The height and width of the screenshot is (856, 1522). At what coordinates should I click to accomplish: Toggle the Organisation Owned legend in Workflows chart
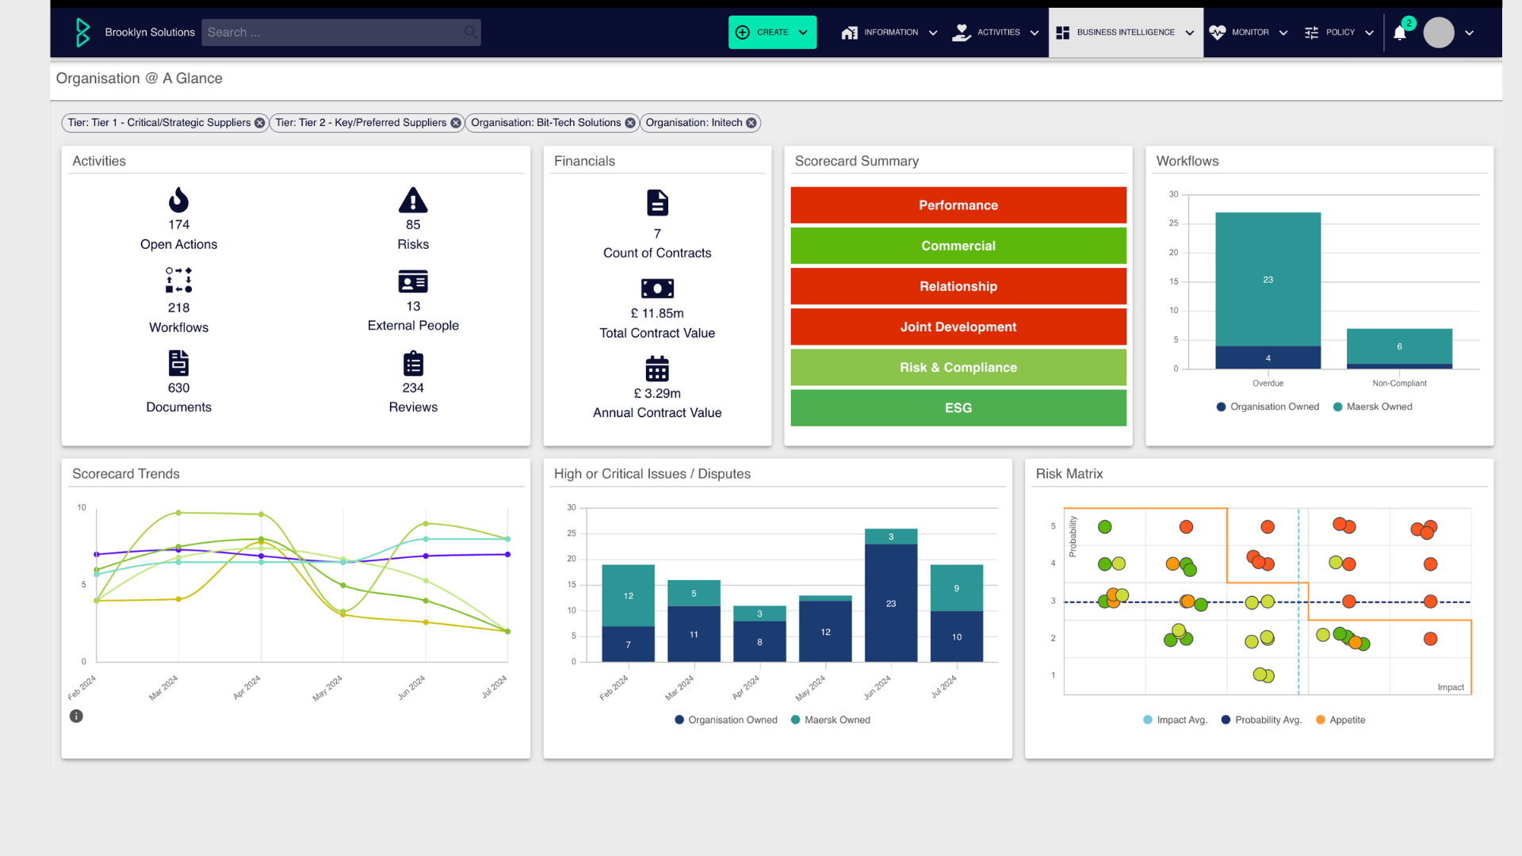coord(1267,407)
